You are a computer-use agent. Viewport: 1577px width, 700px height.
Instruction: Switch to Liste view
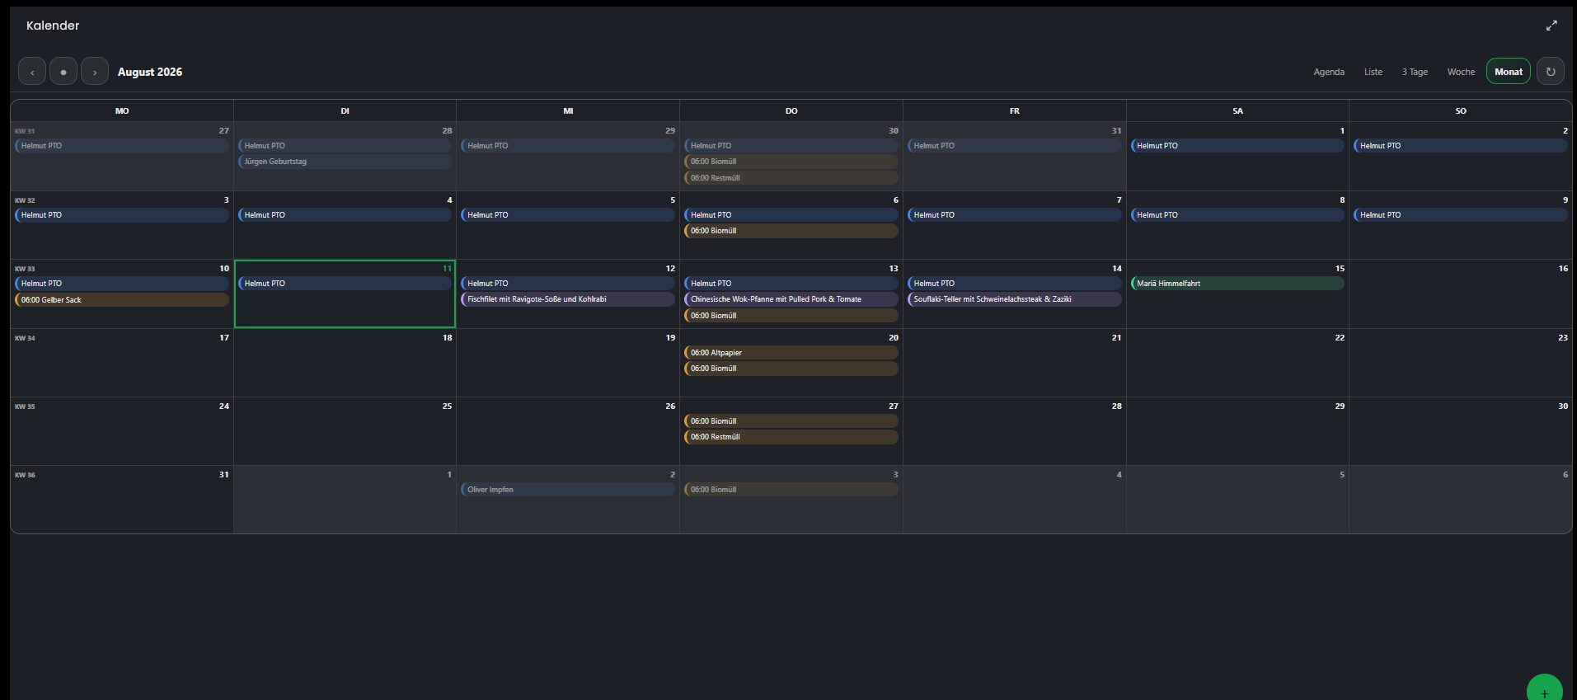1373,72
